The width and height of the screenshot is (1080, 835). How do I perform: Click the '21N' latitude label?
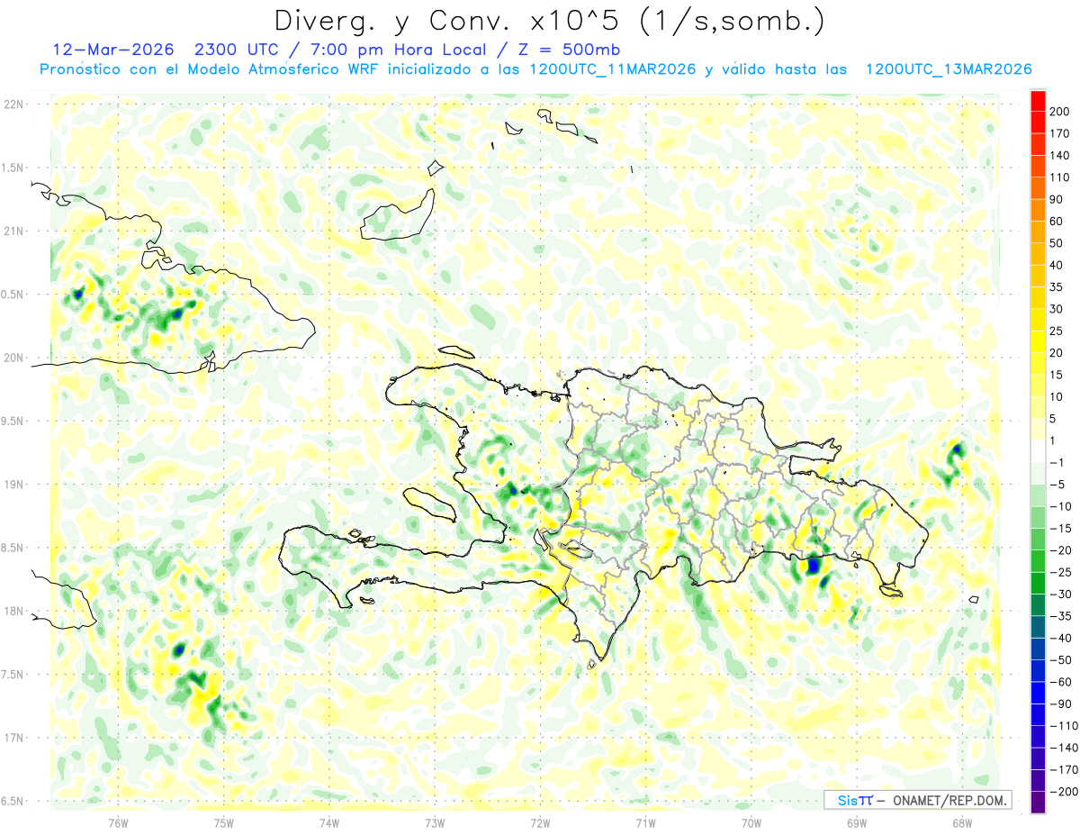(13, 231)
